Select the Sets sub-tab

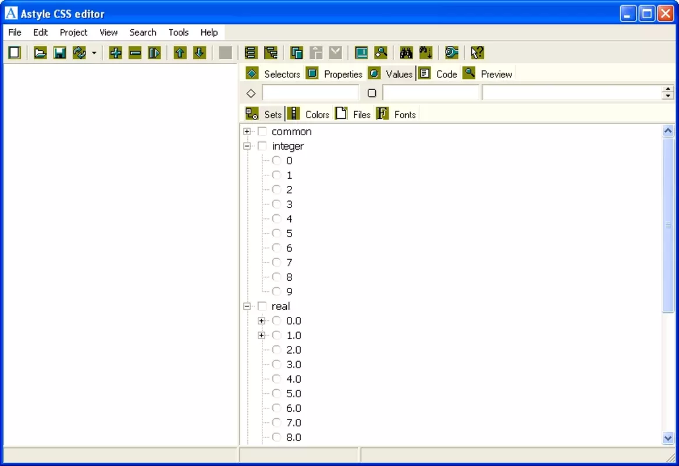(264, 114)
